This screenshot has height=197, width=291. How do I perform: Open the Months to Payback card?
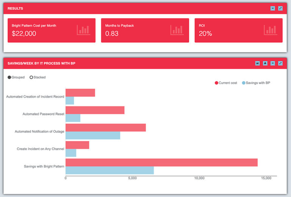click(x=145, y=30)
